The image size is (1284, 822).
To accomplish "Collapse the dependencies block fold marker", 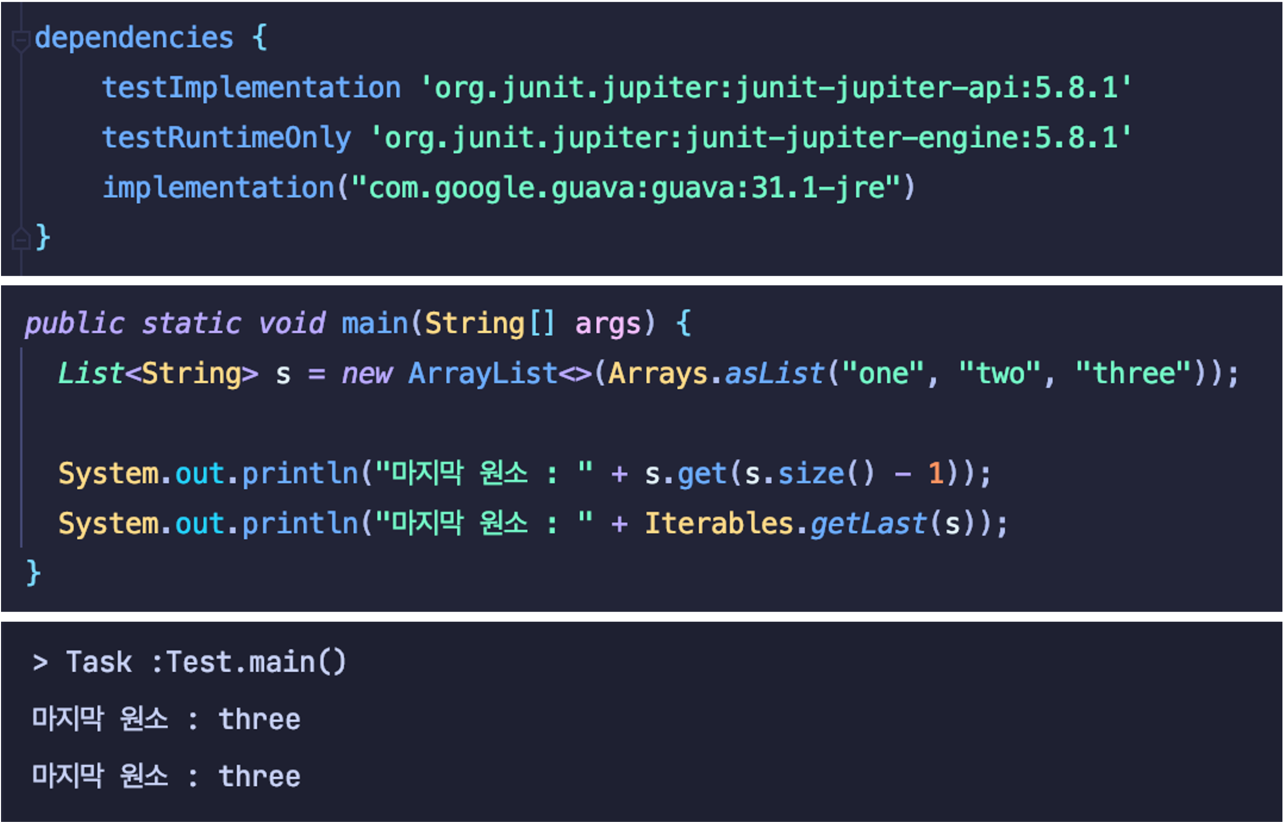I will (x=20, y=40).
